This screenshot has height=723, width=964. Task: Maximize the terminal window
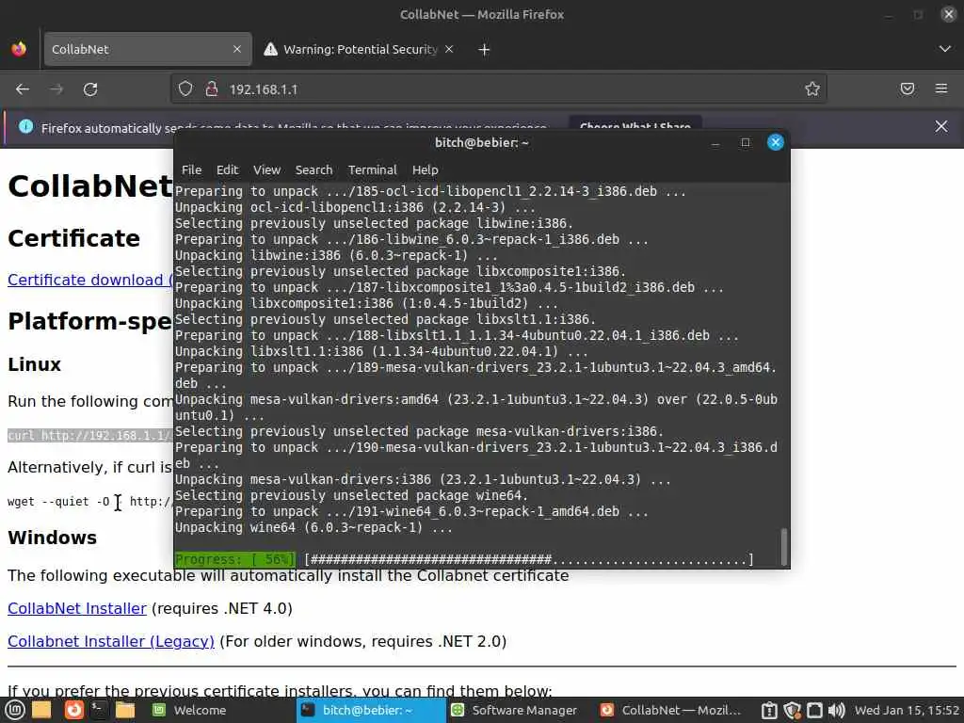point(746,143)
